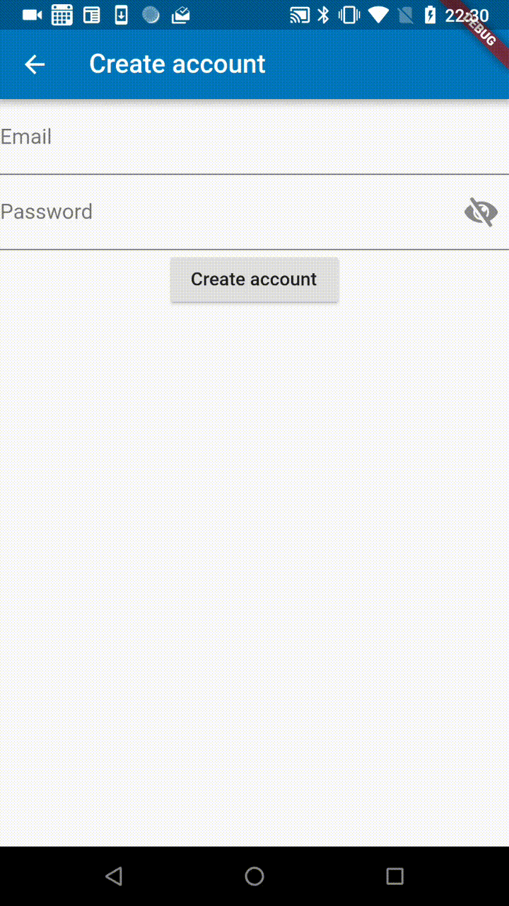Open recent apps with the square button
Viewport: 509px width, 906px height.
[395, 876]
